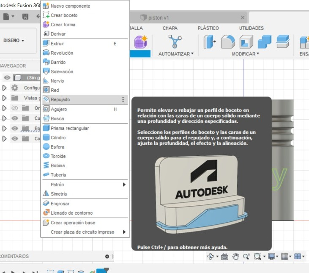
Task: Open the AUTOMATIZAR dropdown
Action: [176, 54]
